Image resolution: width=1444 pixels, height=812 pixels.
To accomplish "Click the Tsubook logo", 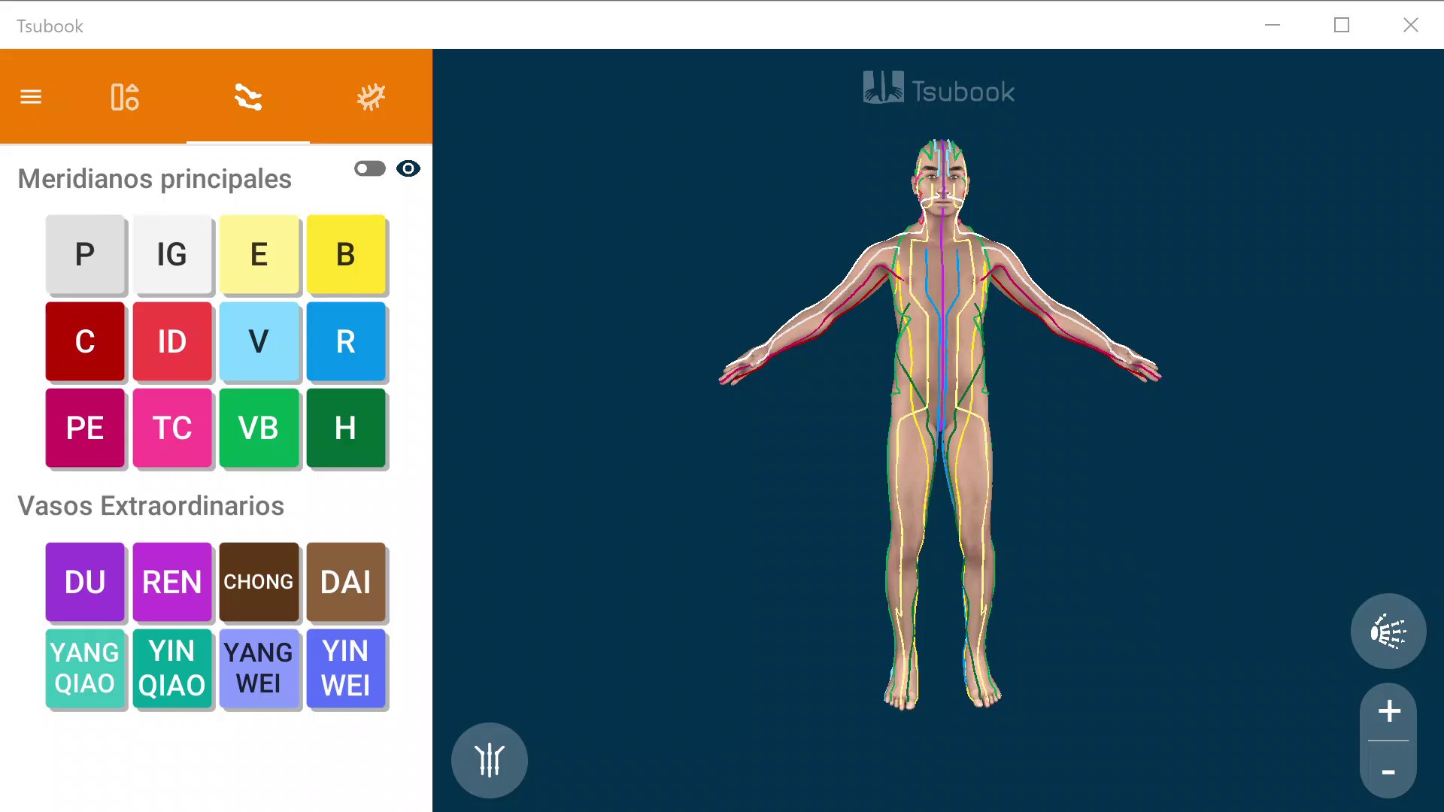I will click(x=939, y=89).
